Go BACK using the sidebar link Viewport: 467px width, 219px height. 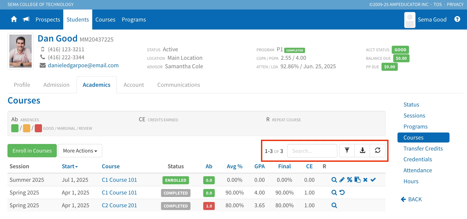[411, 199]
